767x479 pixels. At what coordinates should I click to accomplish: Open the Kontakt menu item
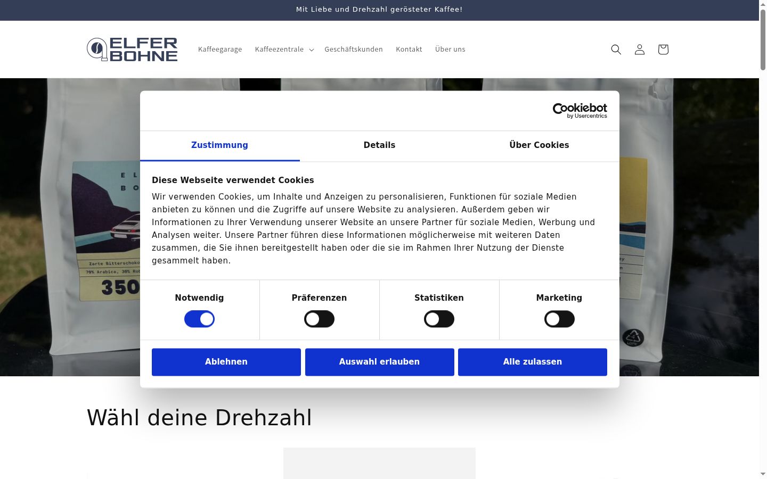click(409, 49)
